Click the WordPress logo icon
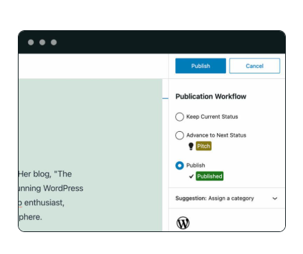This screenshot has height=254, width=303. [183, 222]
